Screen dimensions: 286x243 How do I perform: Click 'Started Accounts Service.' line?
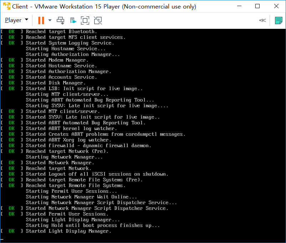[x=61, y=77]
